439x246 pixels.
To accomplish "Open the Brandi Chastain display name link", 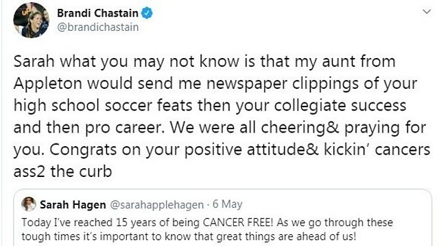I will (97, 13).
